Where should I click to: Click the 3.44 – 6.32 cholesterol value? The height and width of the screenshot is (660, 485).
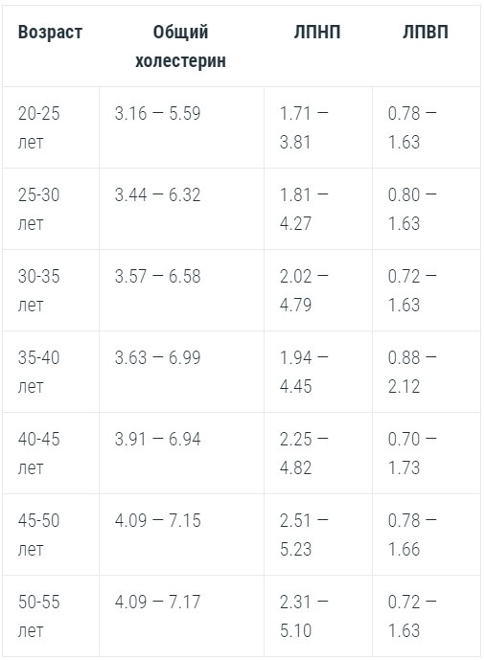(158, 194)
